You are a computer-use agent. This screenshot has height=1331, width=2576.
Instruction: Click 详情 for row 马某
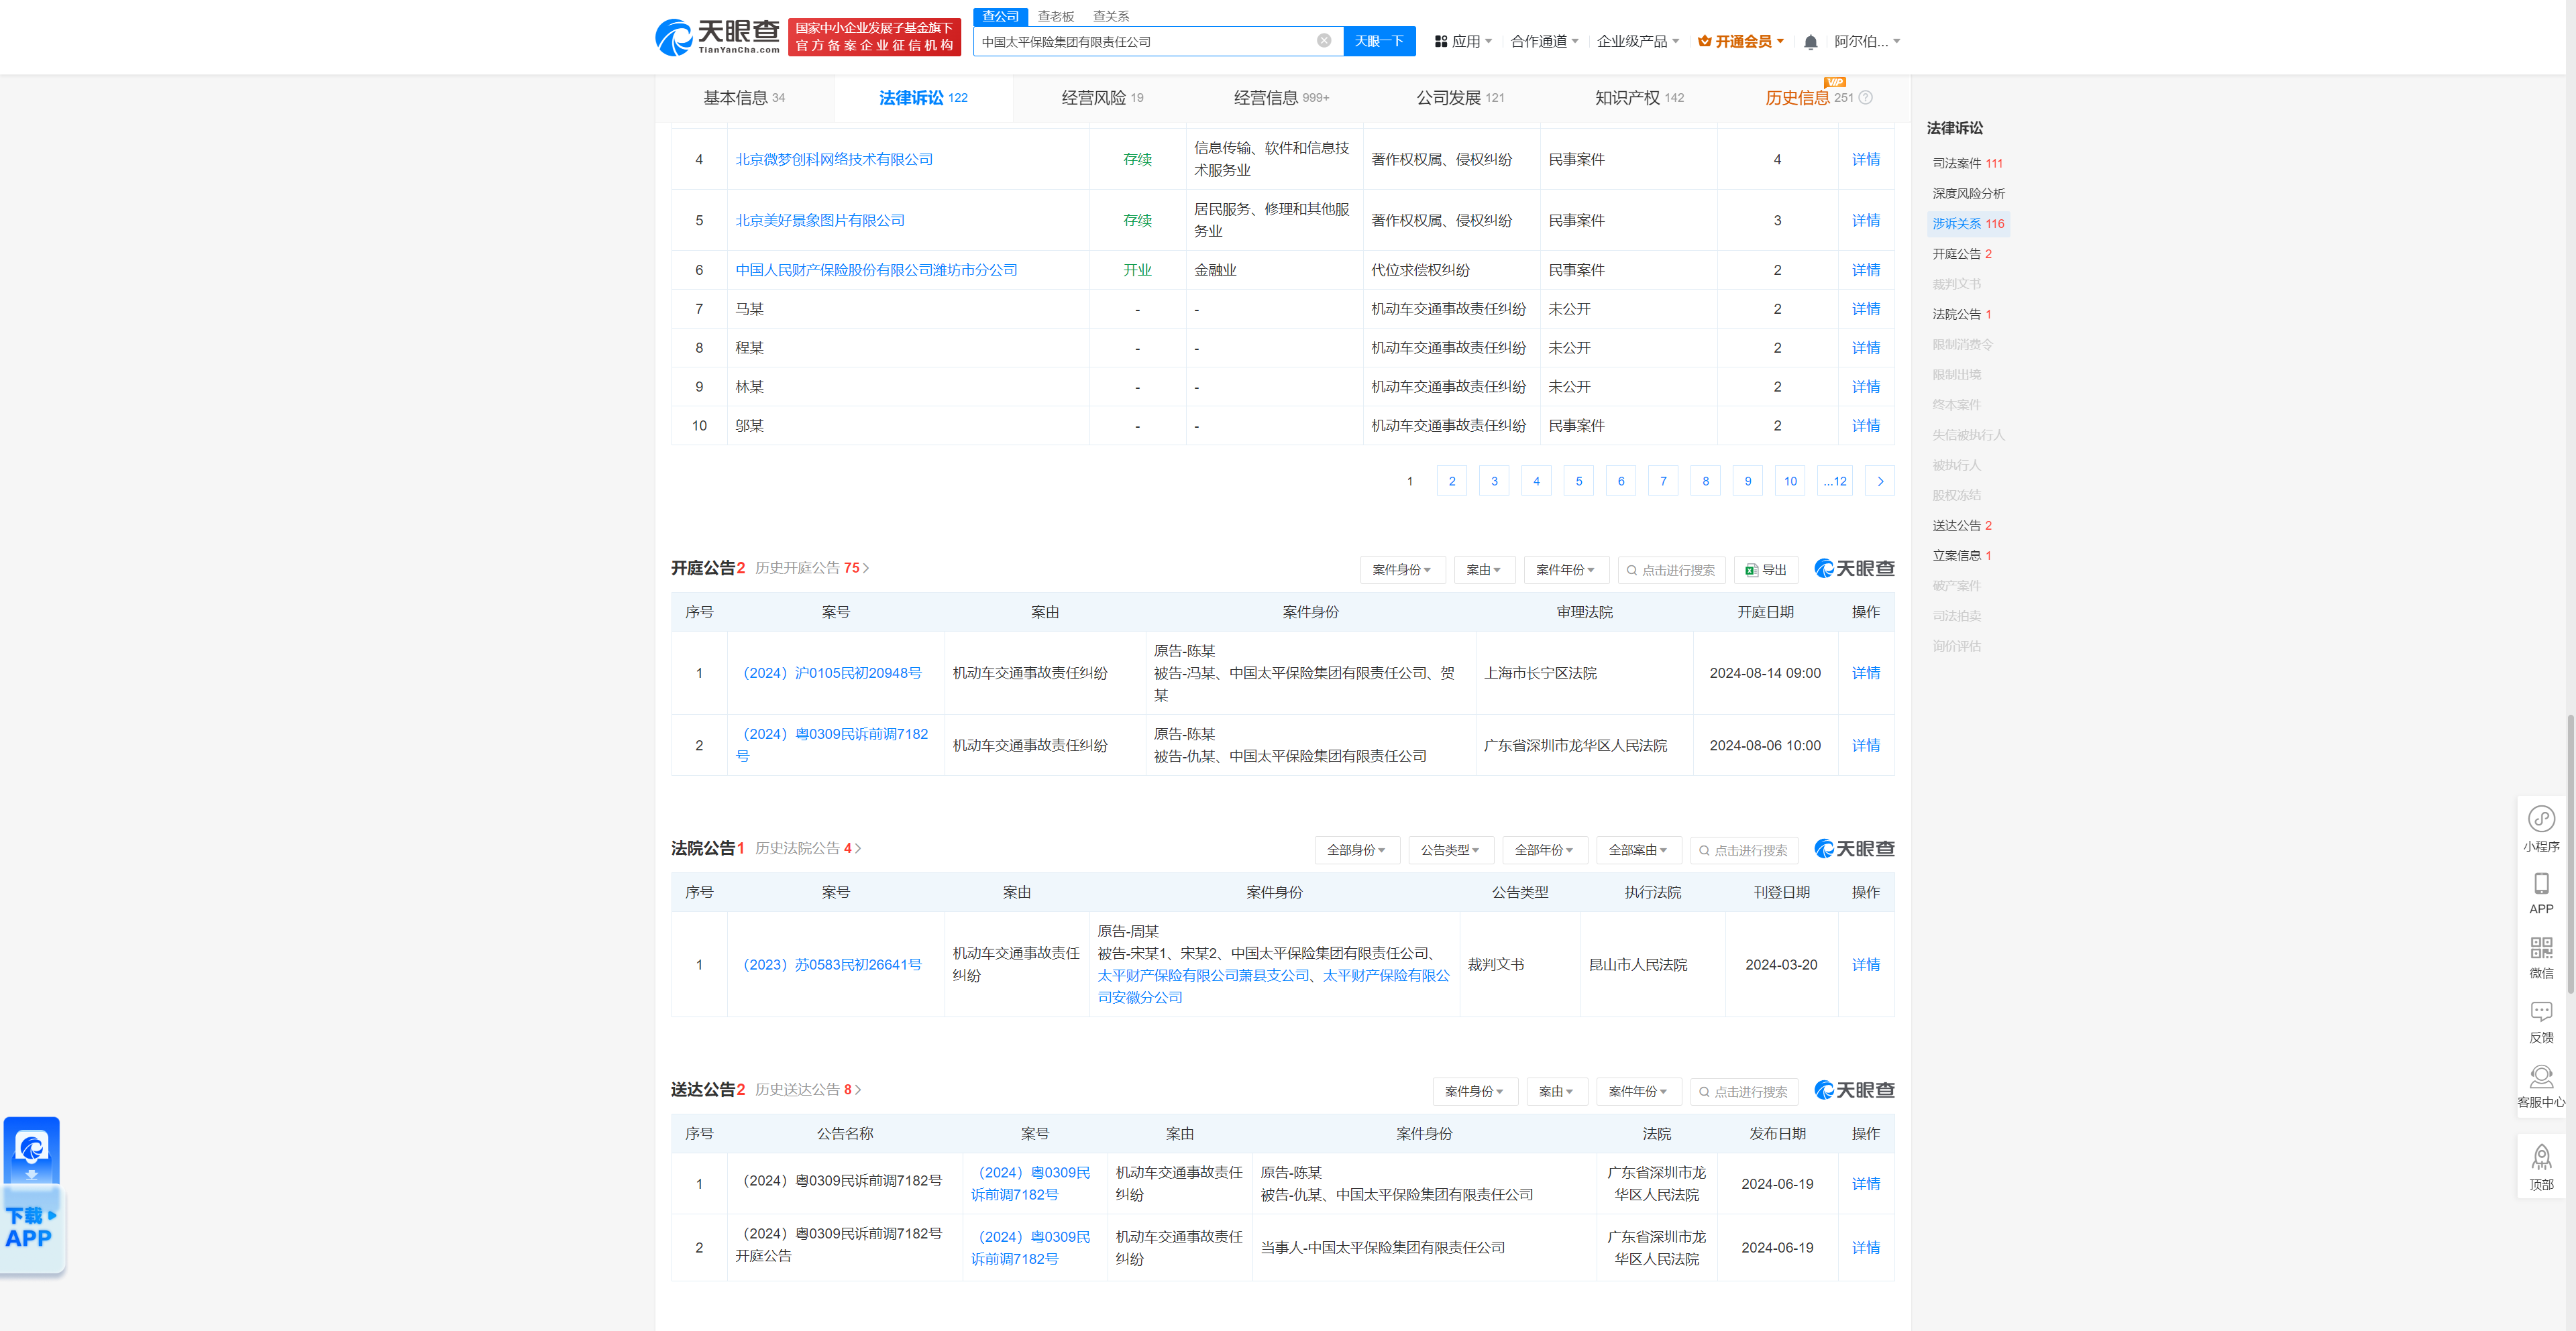coord(1865,308)
